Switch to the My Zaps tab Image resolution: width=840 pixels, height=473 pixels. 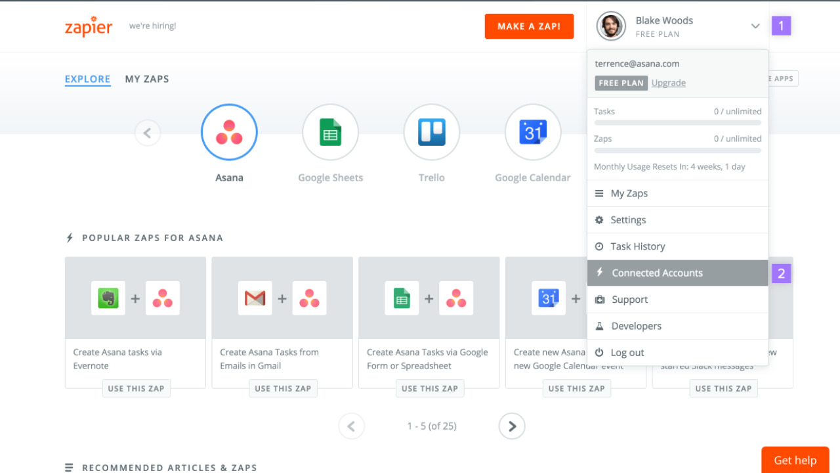pyautogui.click(x=147, y=79)
